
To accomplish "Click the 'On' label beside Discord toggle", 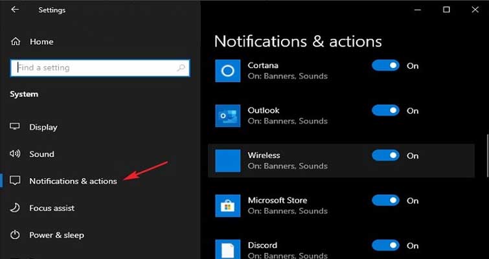I will tap(413, 246).
